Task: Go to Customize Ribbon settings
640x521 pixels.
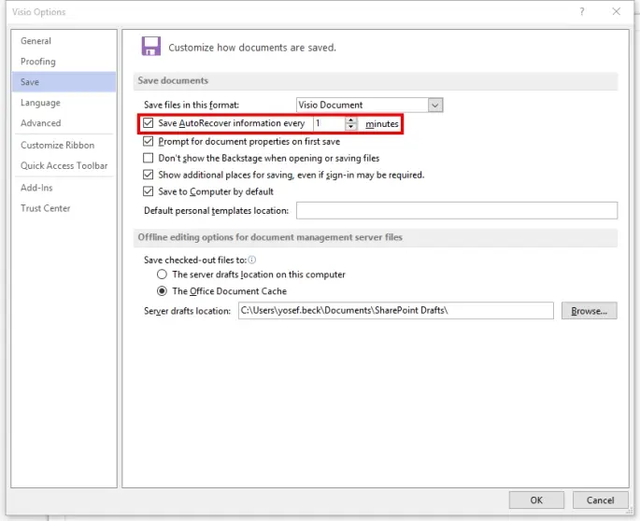Action: [x=58, y=145]
